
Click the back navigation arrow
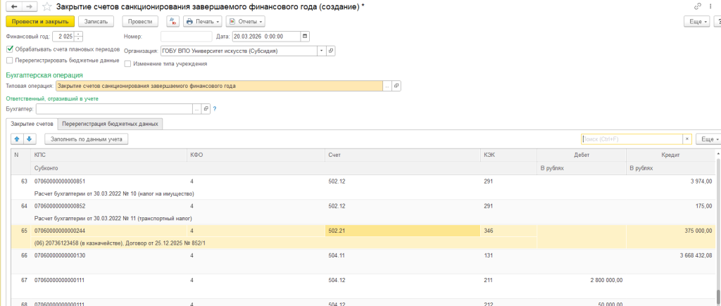point(13,6)
